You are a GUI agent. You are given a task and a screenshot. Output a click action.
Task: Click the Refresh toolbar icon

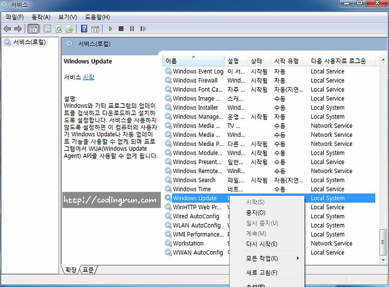pyautogui.click(x=59, y=29)
